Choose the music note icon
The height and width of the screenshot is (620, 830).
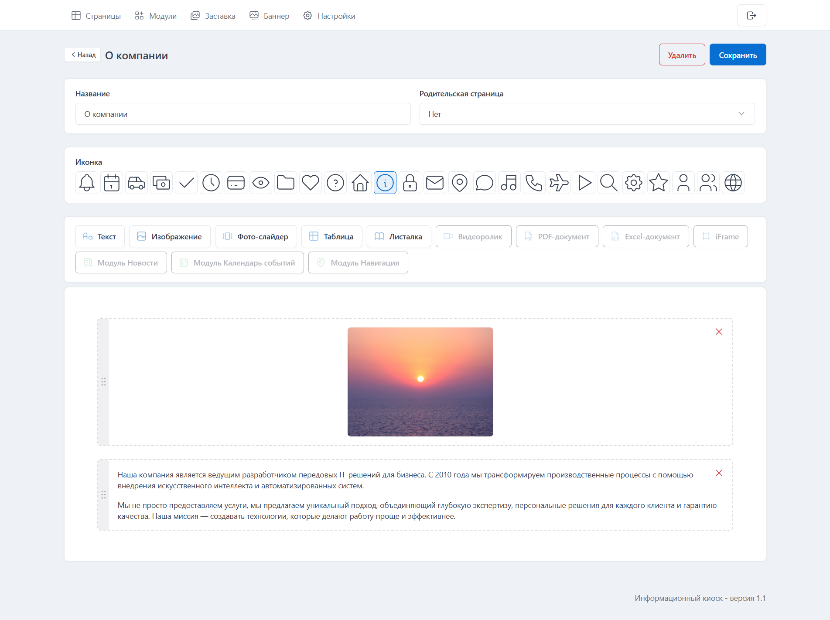click(x=509, y=183)
